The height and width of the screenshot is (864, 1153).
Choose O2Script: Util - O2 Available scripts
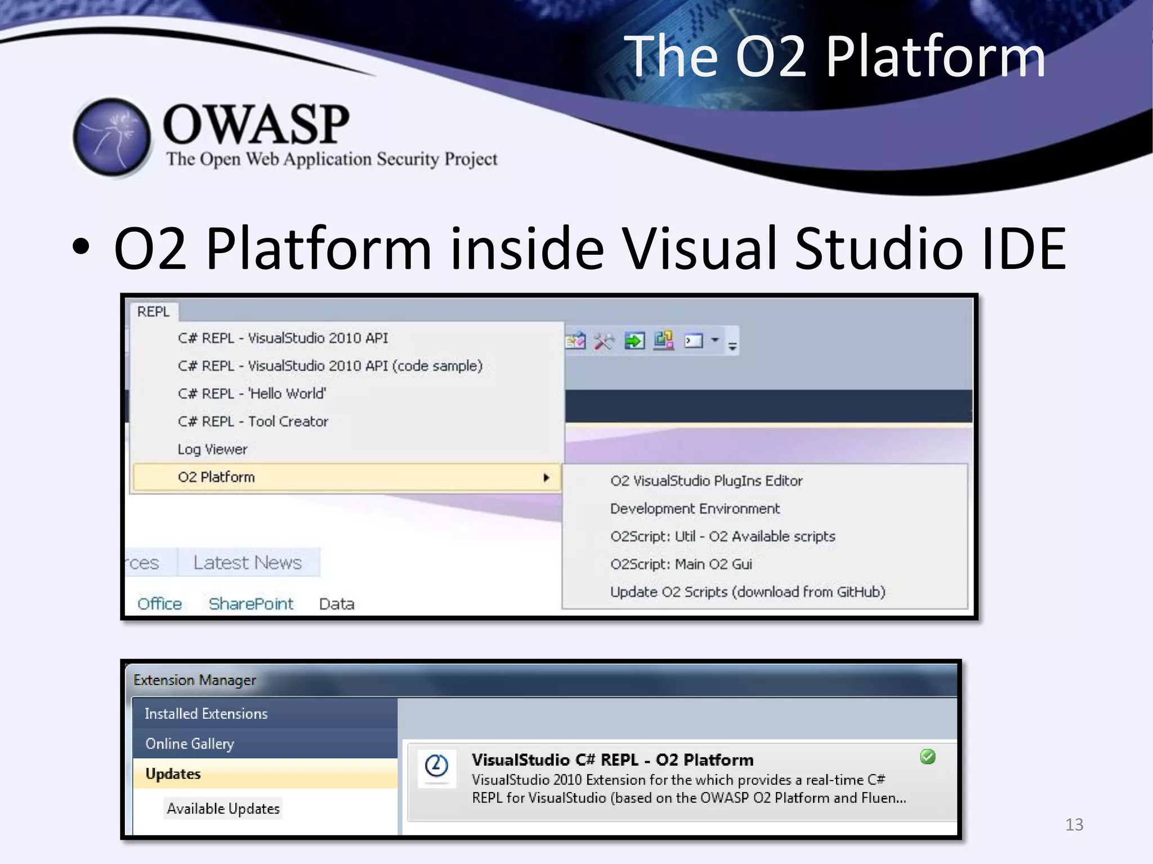[722, 536]
